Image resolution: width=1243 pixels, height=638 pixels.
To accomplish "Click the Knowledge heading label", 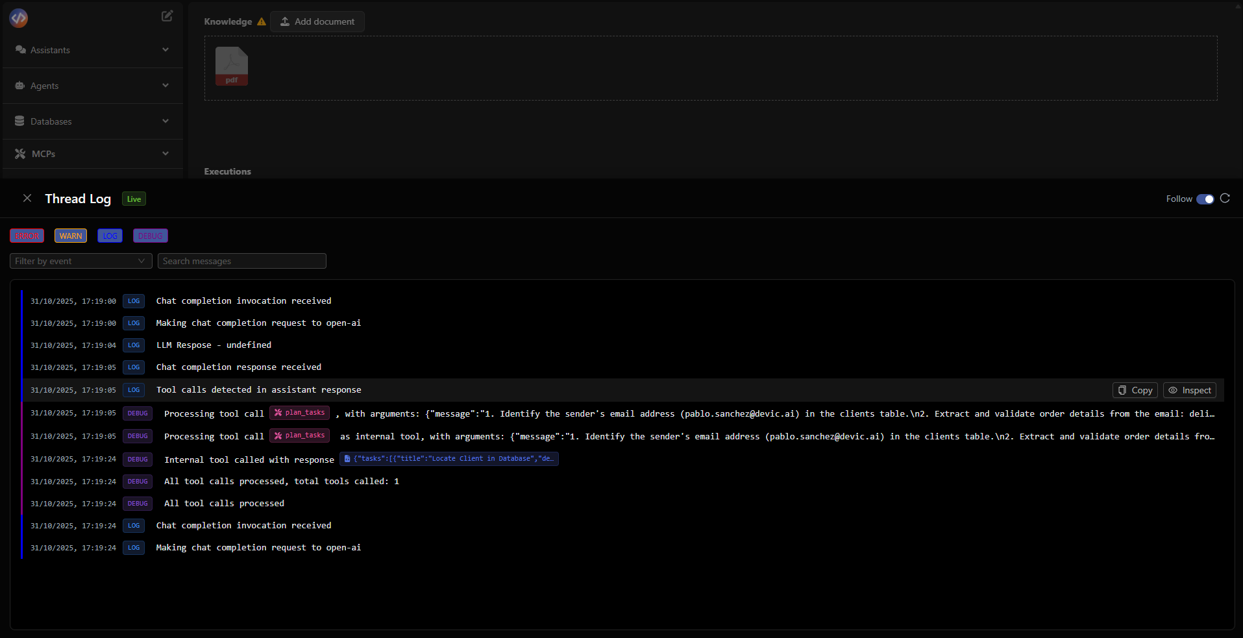I will pyautogui.click(x=228, y=21).
